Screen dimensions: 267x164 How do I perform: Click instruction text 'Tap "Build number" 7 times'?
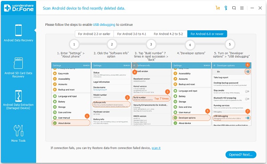(x=151, y=57)
